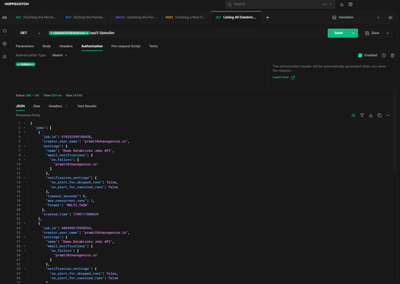Disable the Enabled authorization checkbox

click(x=360, y=55)
